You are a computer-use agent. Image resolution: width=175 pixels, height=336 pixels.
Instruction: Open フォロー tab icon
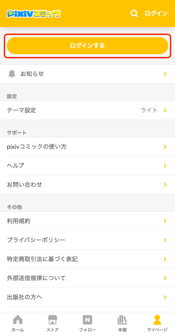(87, 320)
